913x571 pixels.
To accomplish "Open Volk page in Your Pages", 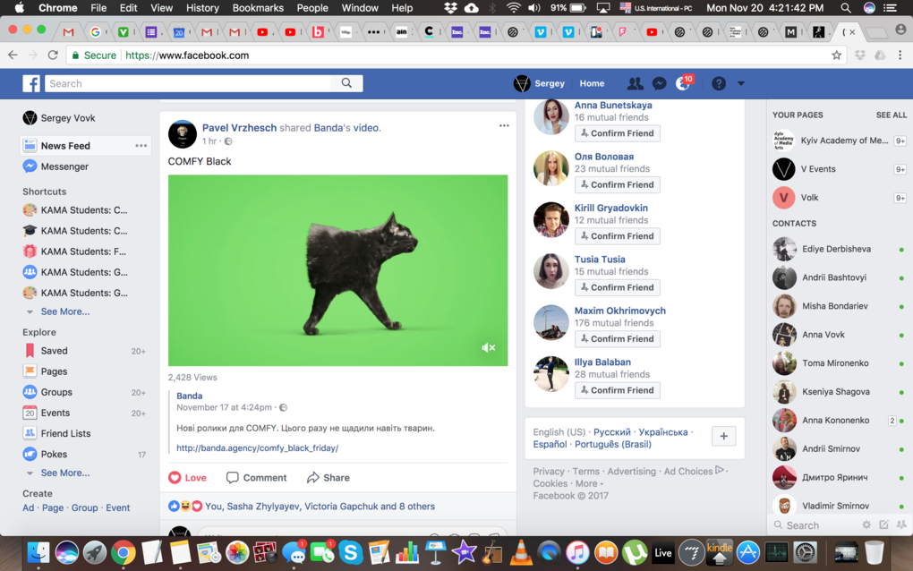I will click(839, 197).
